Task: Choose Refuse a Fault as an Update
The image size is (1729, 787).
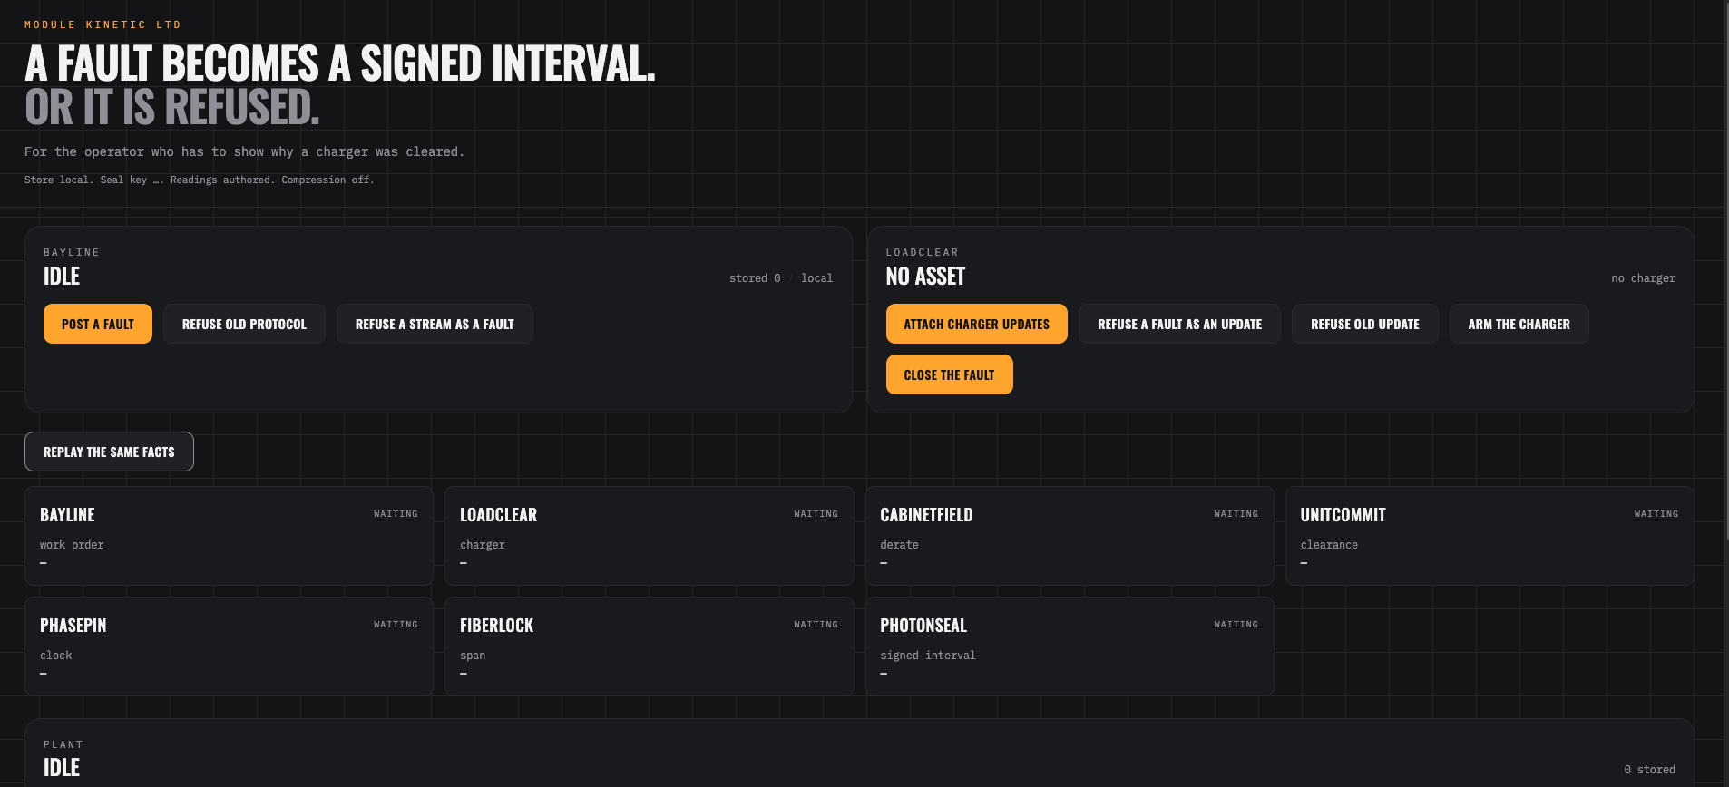Action: point(1179,324)
